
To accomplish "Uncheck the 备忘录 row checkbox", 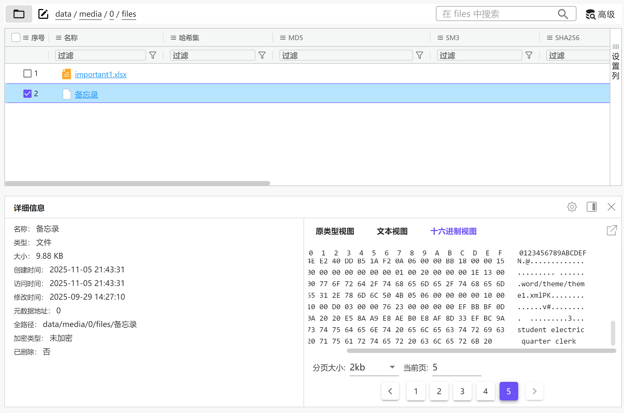I will (27, 94).
